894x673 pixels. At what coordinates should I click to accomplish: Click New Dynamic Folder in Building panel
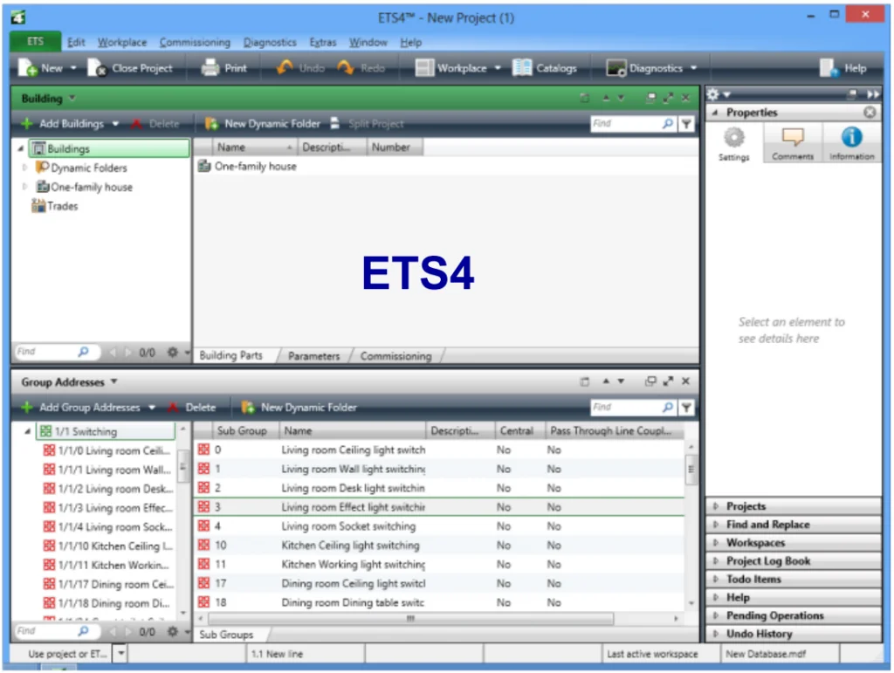point(262,124)
